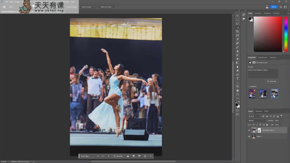The width and height of the screenshot is (290, 163).
Task: Select the Blur tool
Action: point(238,67)
